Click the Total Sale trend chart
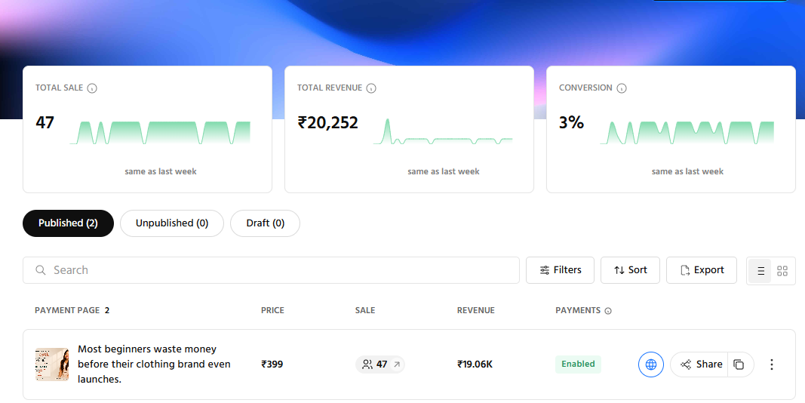The width and height of the screenshot is (805, 403). 160,133
